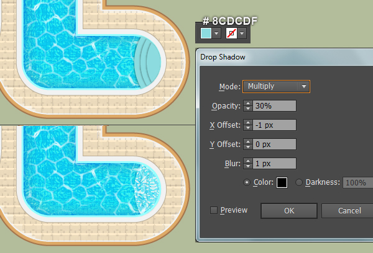
Task: Click the stroke none swatch
Action: click(x=231, y=33)
